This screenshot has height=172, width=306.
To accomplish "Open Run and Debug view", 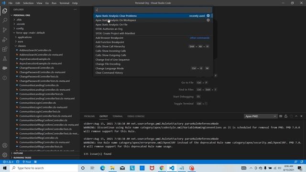I will click(x=5, y=39).
